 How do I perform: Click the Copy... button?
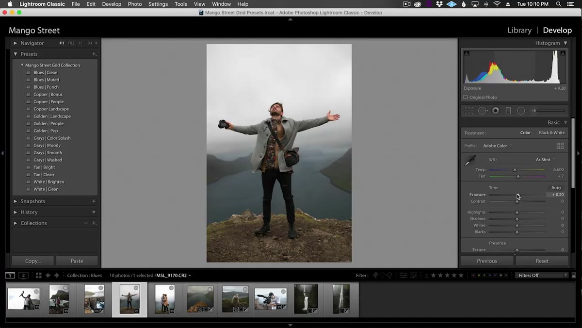tap(33, 261)
